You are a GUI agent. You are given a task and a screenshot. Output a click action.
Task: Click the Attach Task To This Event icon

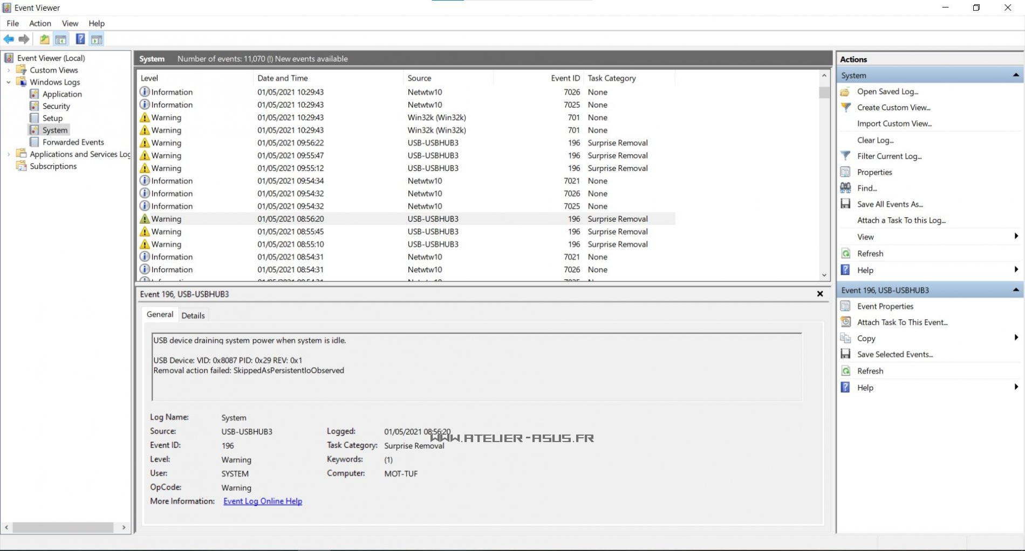tap(845, 322)
